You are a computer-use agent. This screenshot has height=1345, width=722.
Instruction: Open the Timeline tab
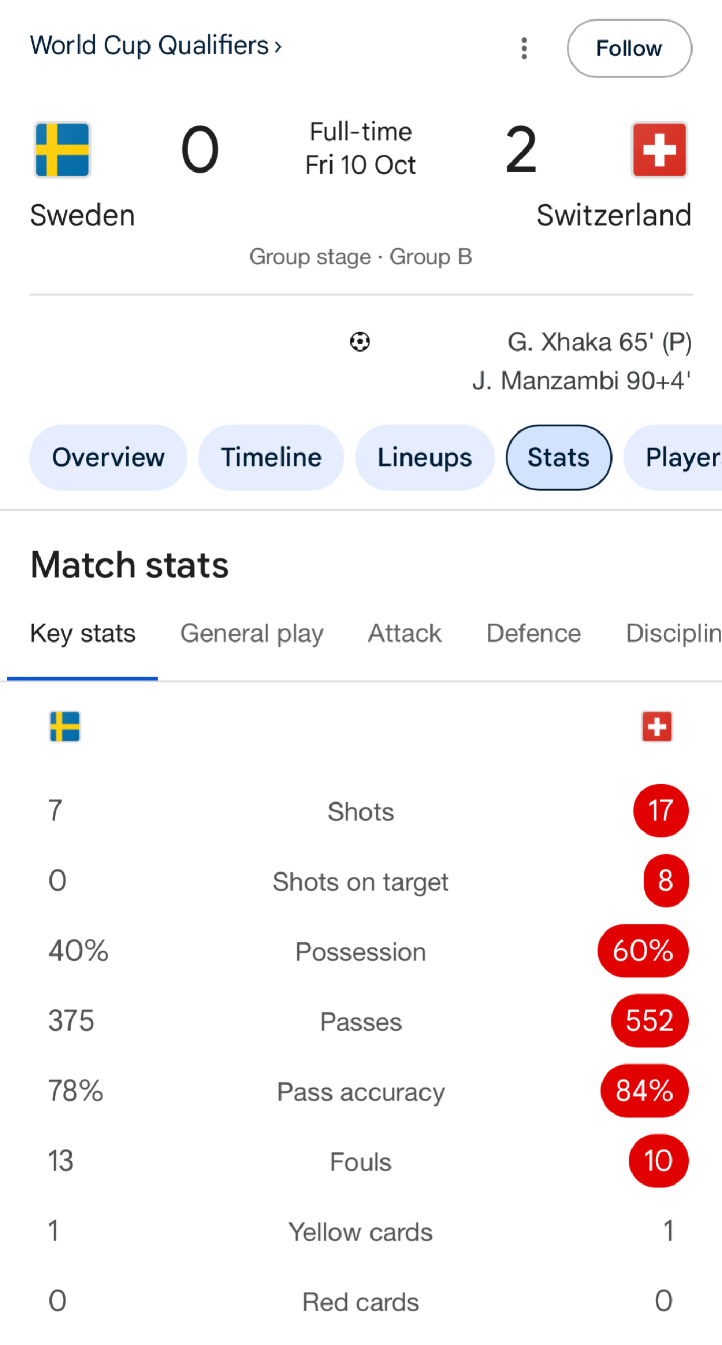(x=271, y=457)
